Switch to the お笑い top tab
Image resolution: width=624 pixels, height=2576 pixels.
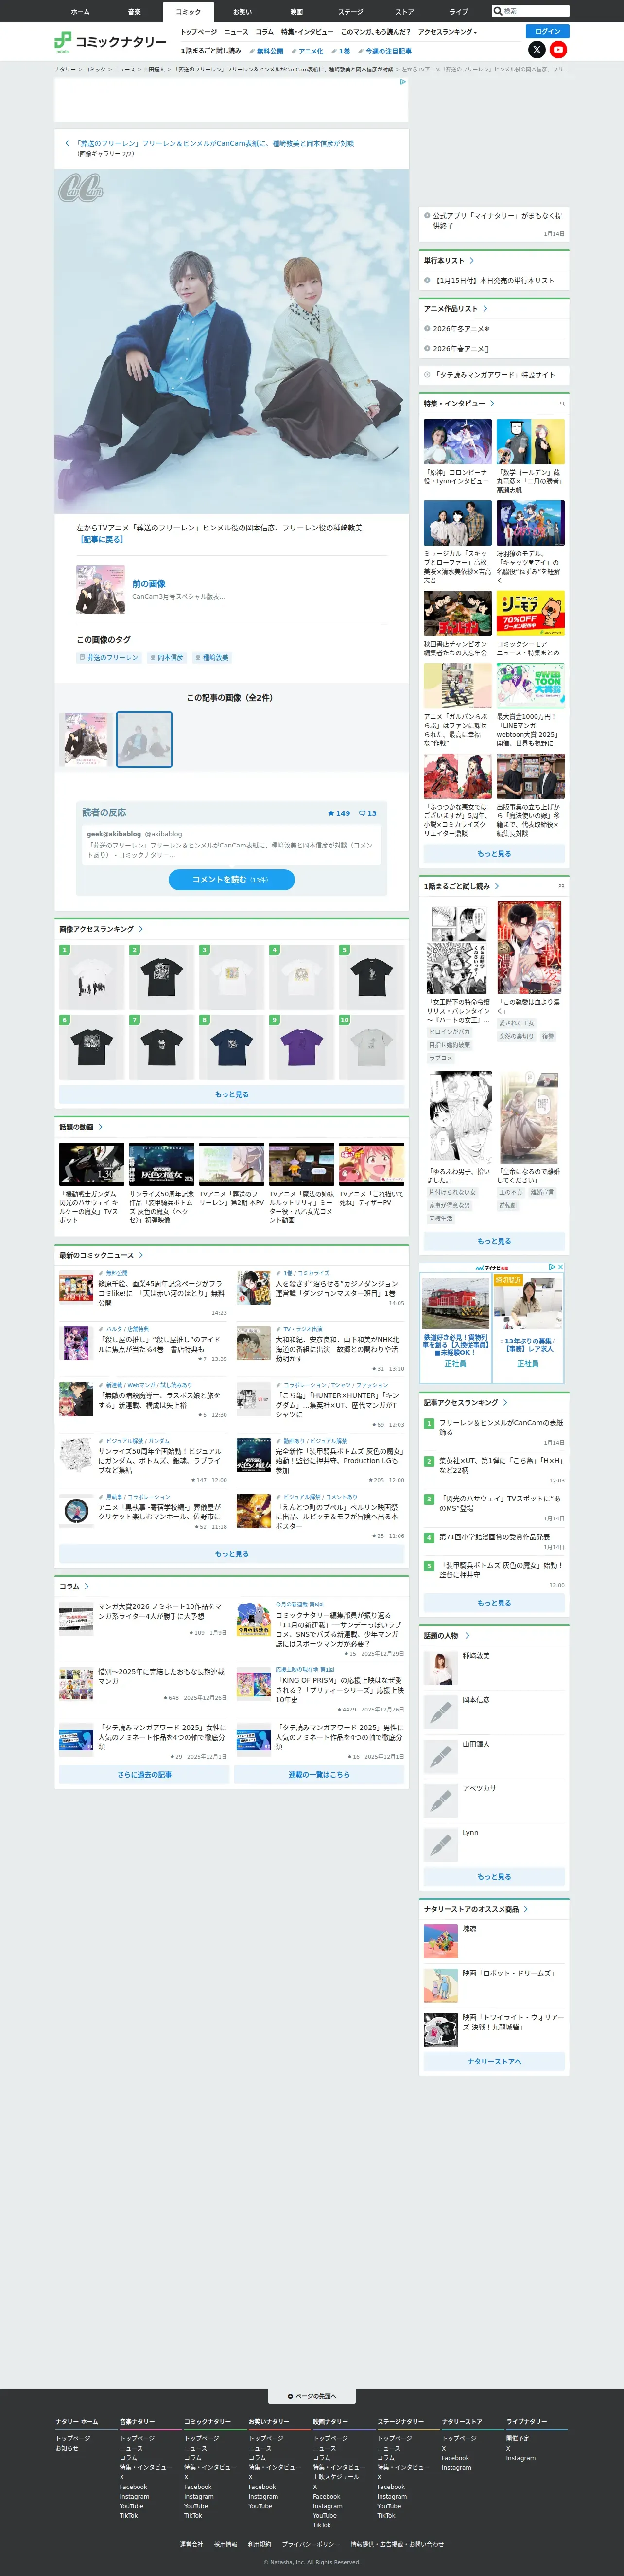pyautogui.click(x=242, y=12)
